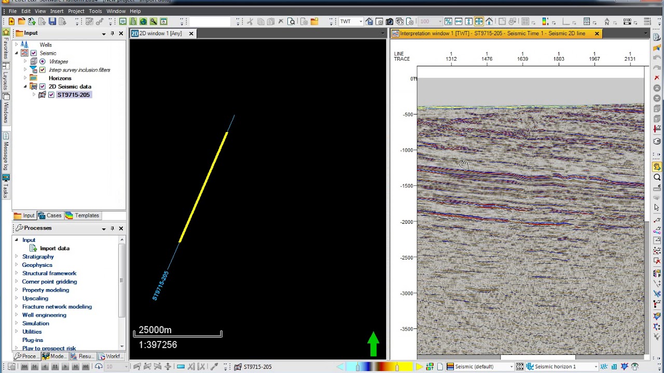The width and height of the screenshot is (664, 373).
Task: Toggle the Seismic checkbox in the Input tree
Action: [x=34, y=53]
